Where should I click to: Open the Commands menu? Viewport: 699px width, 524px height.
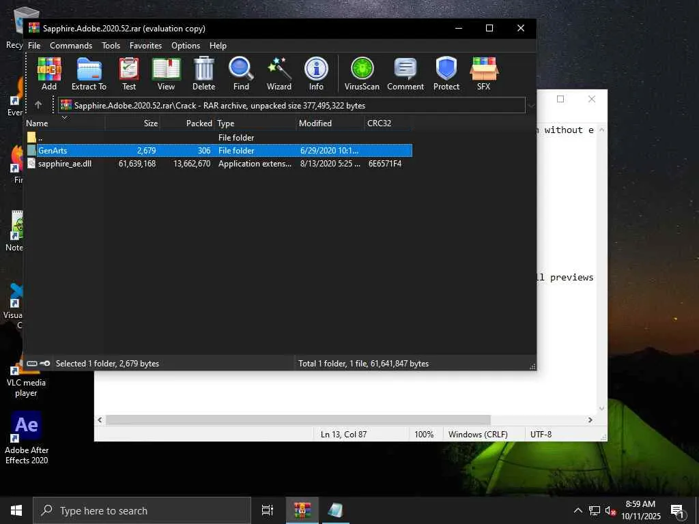71,46
